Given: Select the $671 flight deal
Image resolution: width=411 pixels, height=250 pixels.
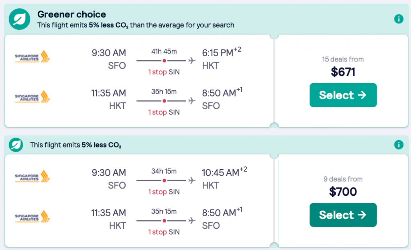Looking at the screenshot, I should 343,95.
